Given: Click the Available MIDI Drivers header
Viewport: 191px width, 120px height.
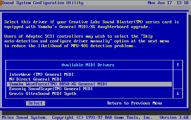Looking at the screenshot, I should 88,65.
